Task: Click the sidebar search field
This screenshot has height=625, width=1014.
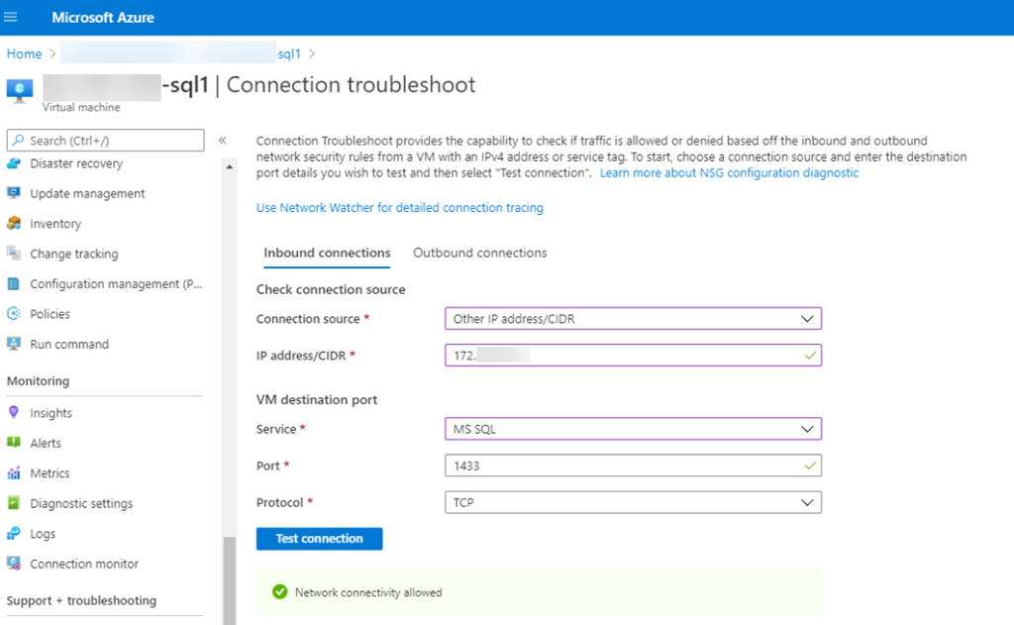Action: [x=105, y=141]
